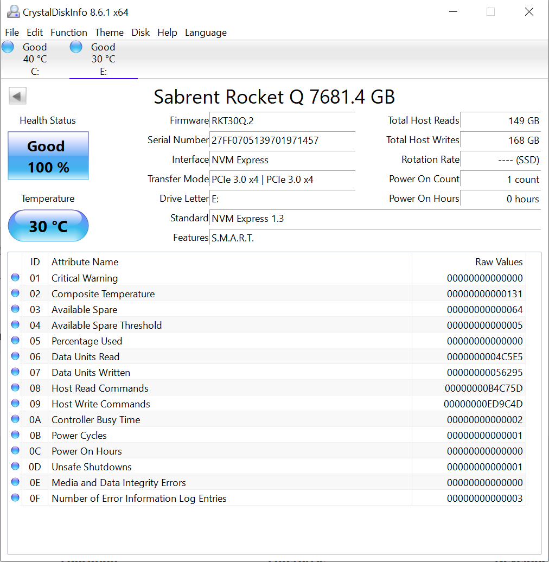Click the status orb beside Unsafe Shutdowns

pos(15,467)
